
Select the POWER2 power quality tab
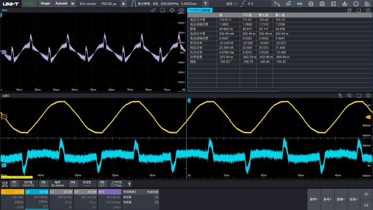pyautogui.click(x=200, y=10)
